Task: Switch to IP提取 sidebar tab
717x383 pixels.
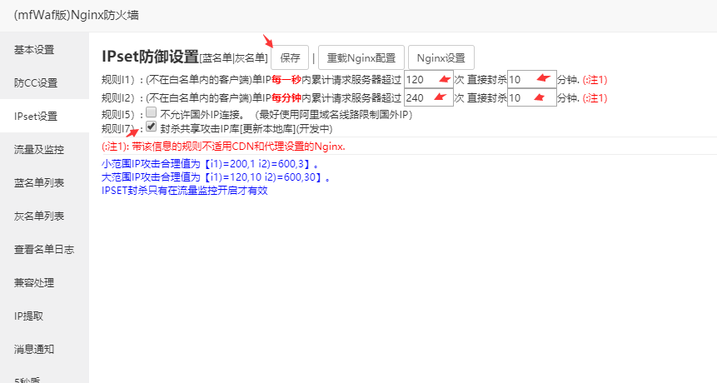Action: (29, 316)
